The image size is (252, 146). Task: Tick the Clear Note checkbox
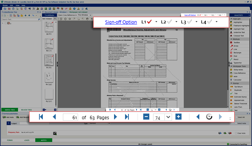(236, 133)
